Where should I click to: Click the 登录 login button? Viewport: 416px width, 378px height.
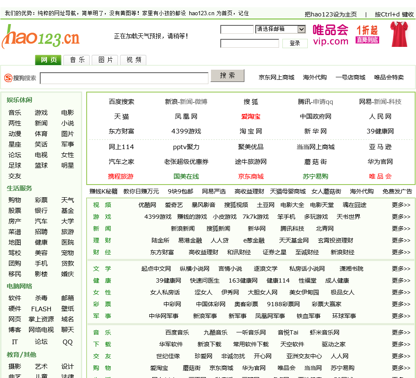click(295, 43)
